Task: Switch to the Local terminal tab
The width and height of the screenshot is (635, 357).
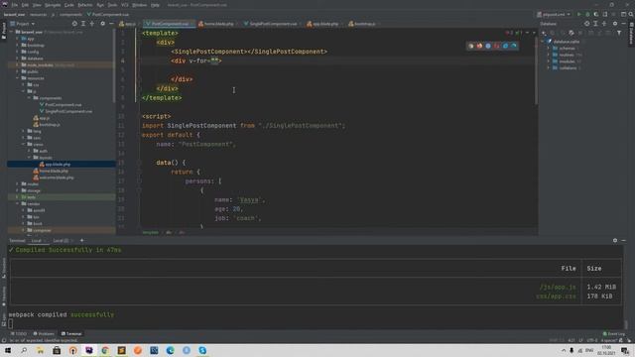Action: pyautogui.click(x=37, y=241)
